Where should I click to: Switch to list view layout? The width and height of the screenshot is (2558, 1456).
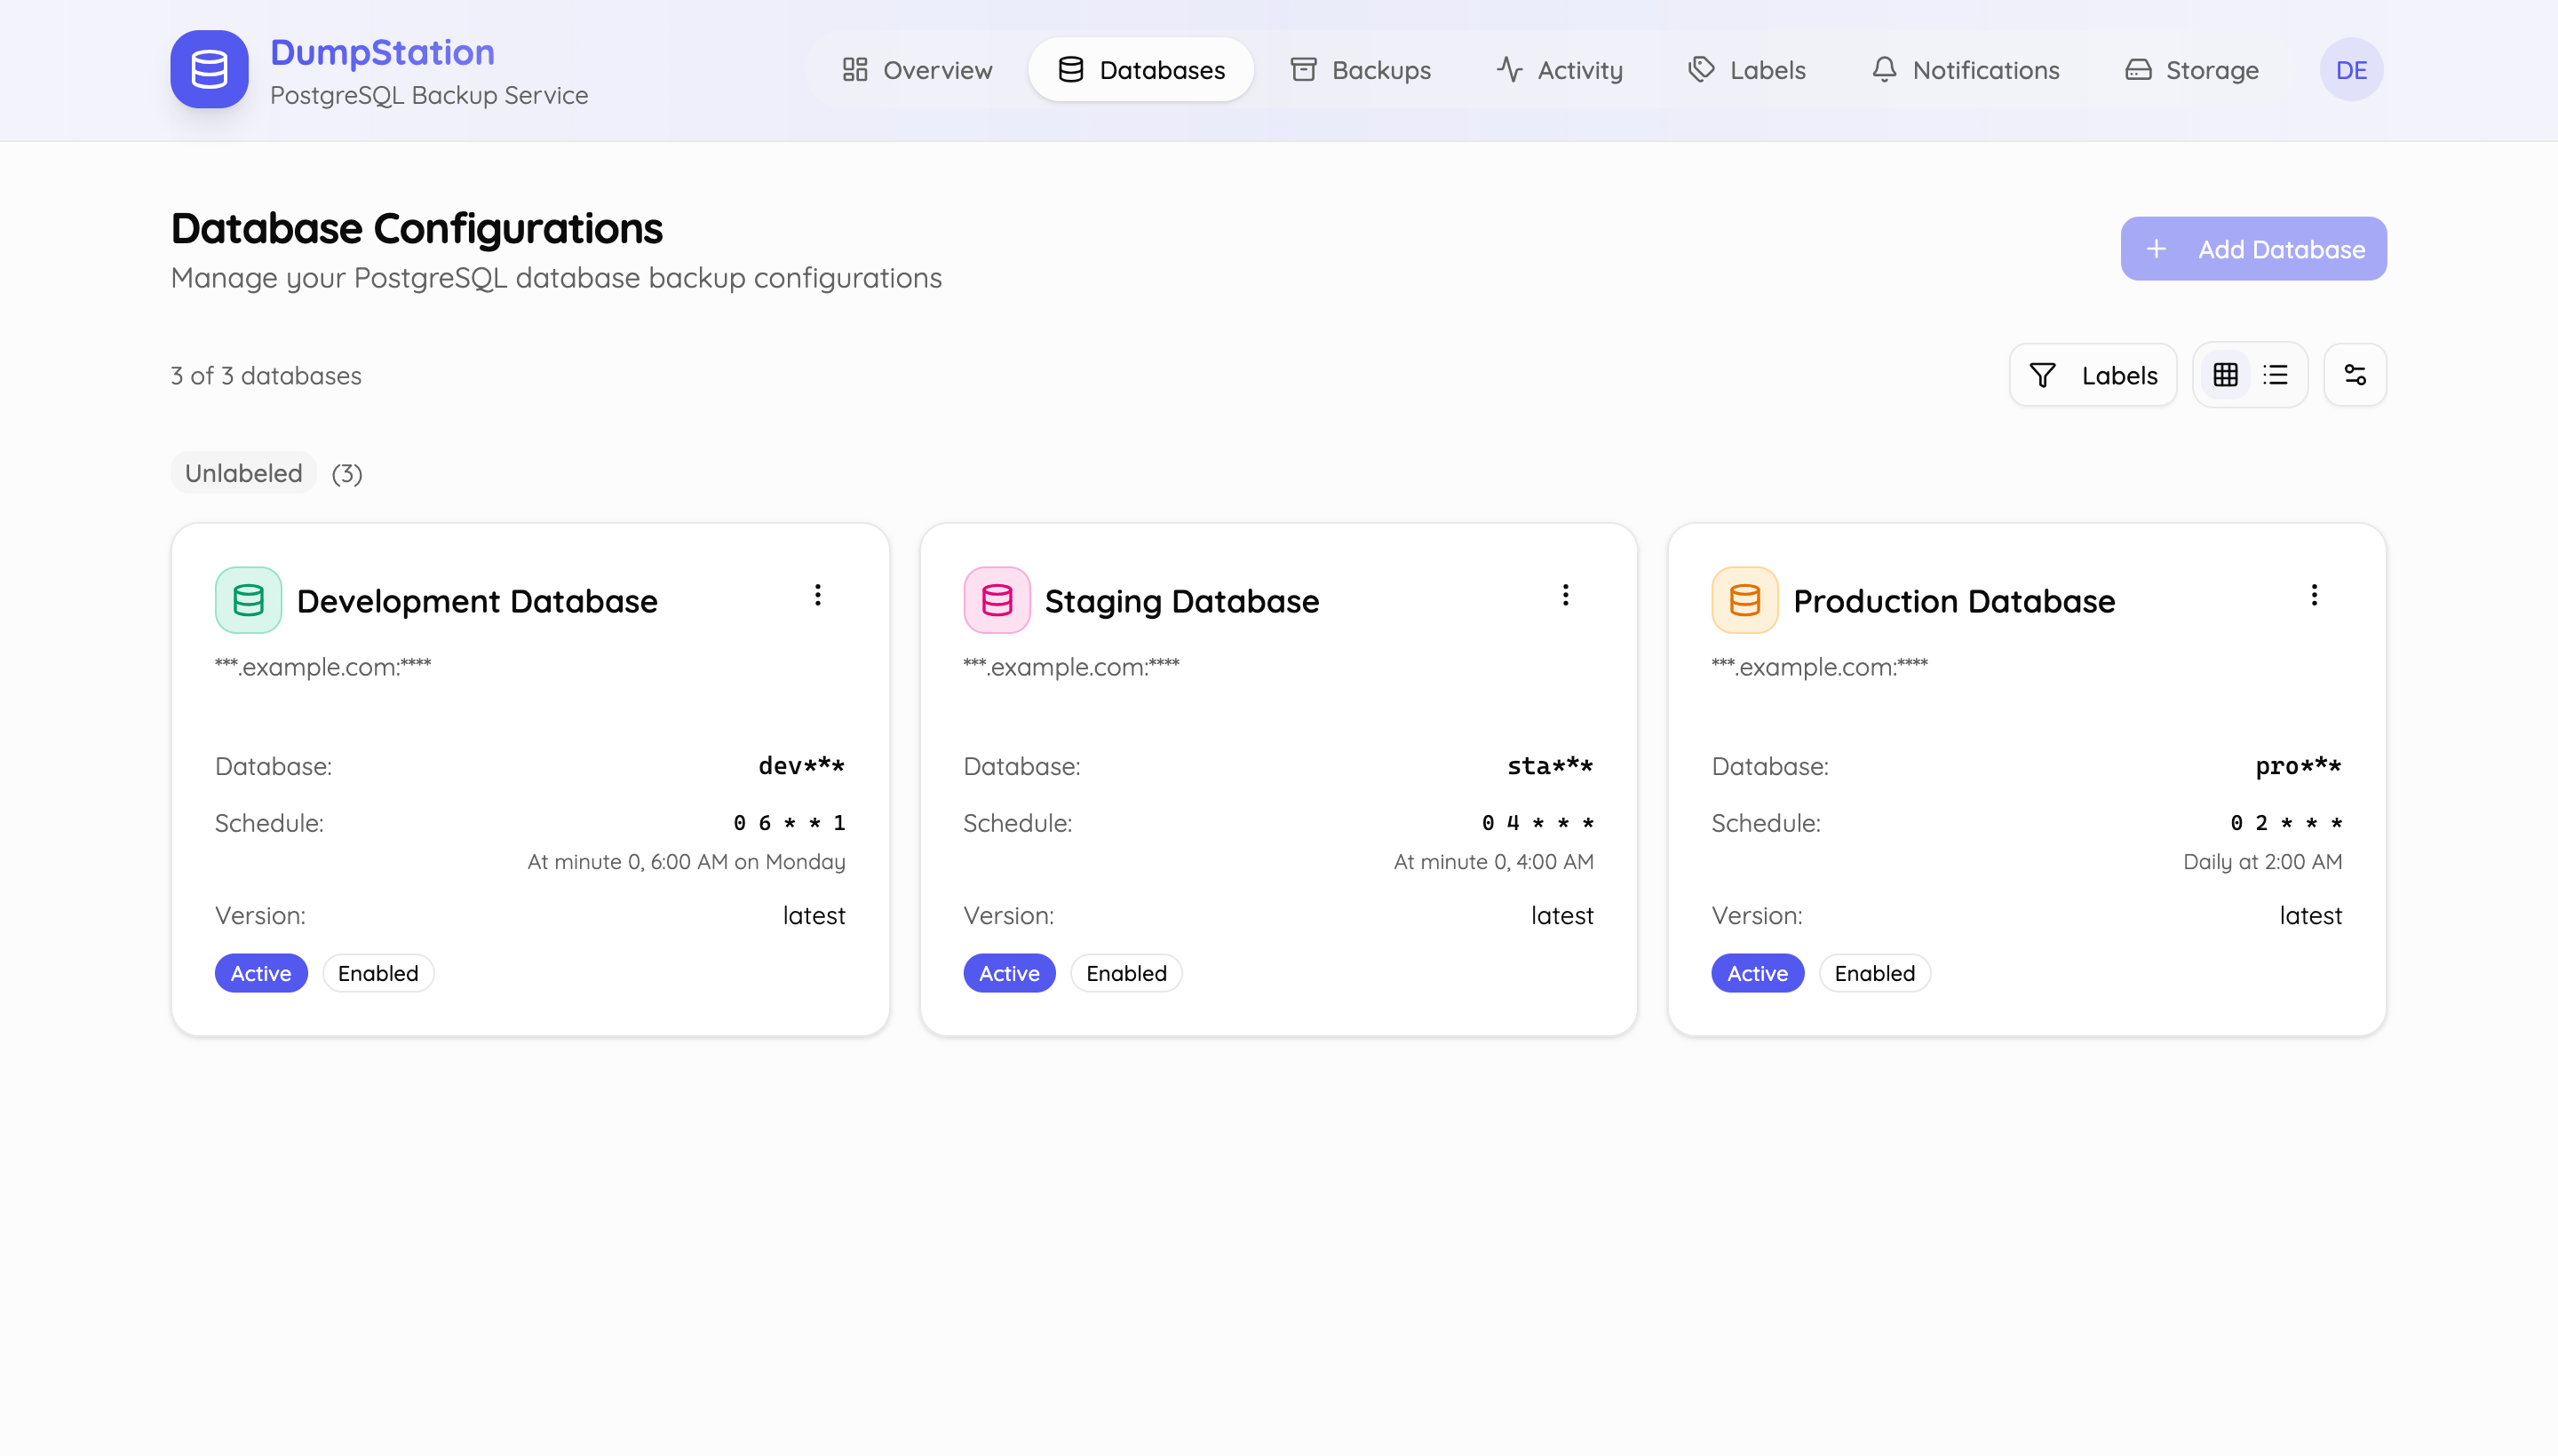pos(2276,375)
